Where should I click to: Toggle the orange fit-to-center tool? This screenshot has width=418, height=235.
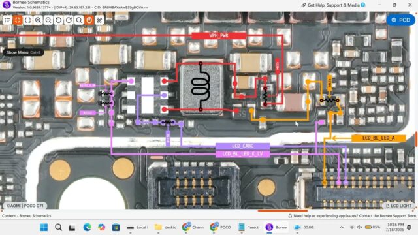pyautogui.click(x=18, y=20)
